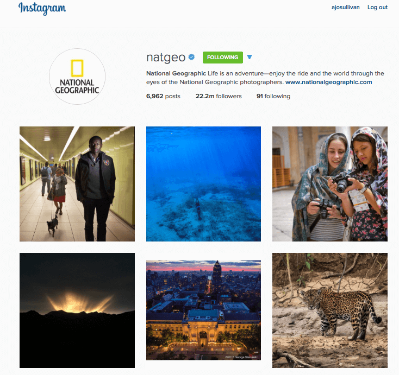399x375 pixels.
Task: Click the National Geographic bold name in bio
Action: click(x=176, y=73)
